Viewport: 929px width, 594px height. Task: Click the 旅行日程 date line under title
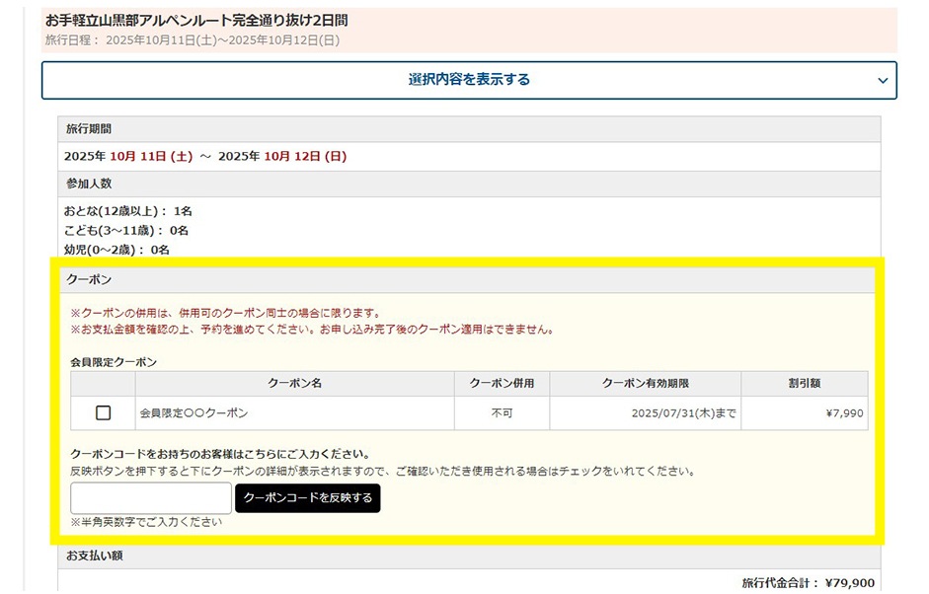(193, 40)
